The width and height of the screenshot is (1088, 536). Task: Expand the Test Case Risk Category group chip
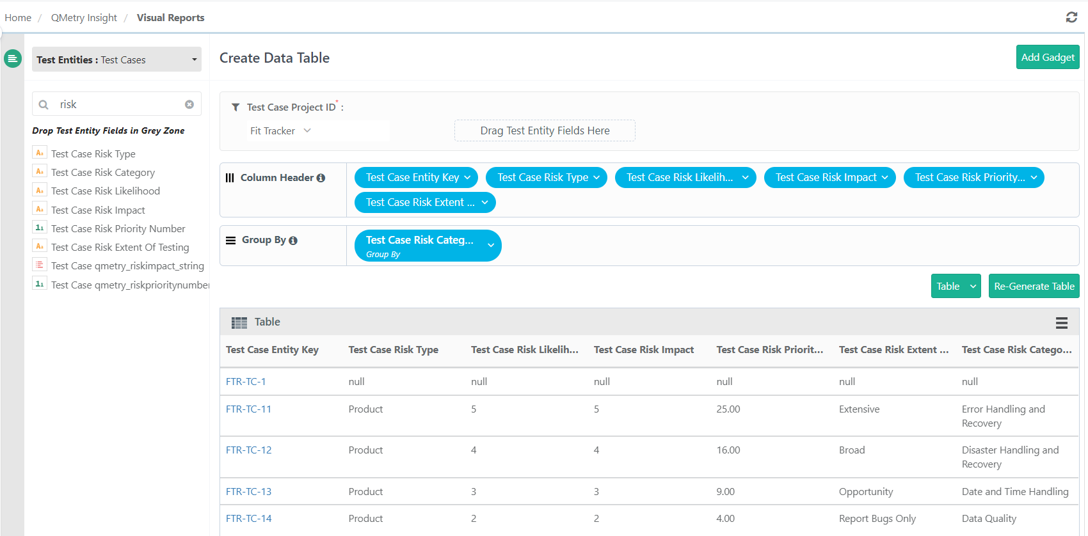(x=491, y=246)
